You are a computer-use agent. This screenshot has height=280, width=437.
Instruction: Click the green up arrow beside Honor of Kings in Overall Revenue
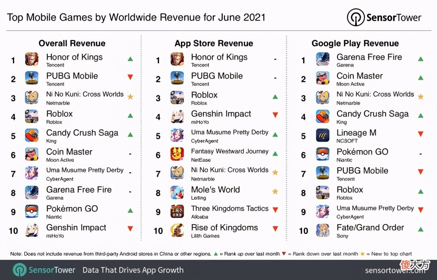pos(130,59)
